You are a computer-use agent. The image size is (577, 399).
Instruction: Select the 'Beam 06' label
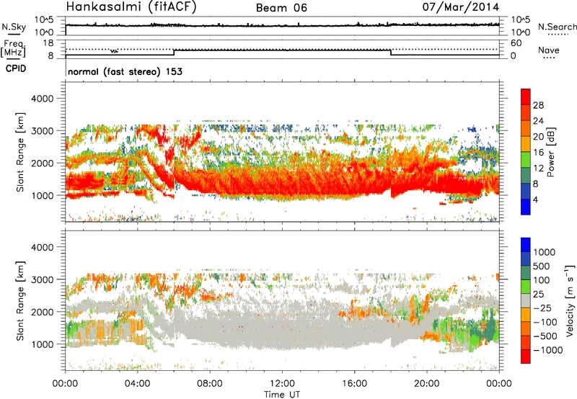click(x=281, y=8)
